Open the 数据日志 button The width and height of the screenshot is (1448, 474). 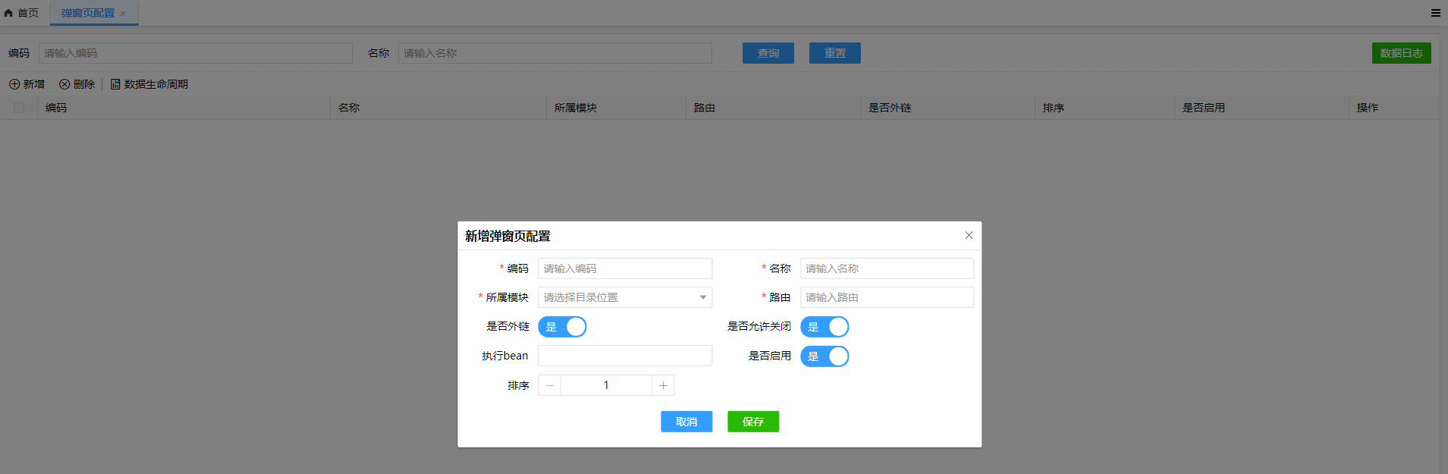pyautogui.click(x=1402, y=53)
